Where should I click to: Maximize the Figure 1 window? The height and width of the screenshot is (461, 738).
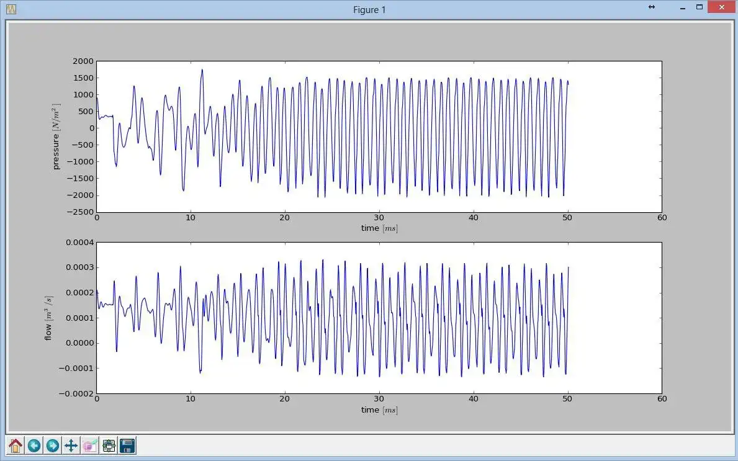(x=700, y=7)
